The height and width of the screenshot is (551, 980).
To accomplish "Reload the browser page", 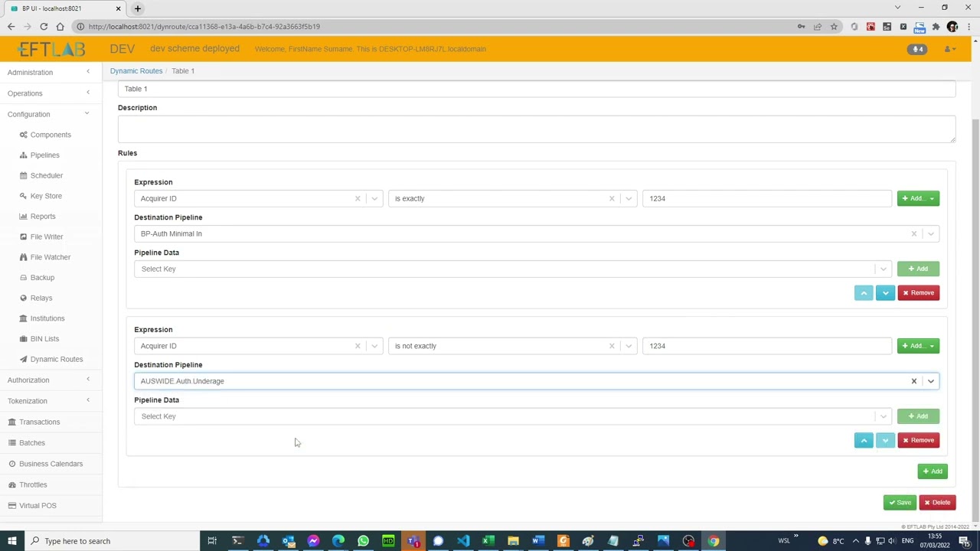I will click(44, 27).
